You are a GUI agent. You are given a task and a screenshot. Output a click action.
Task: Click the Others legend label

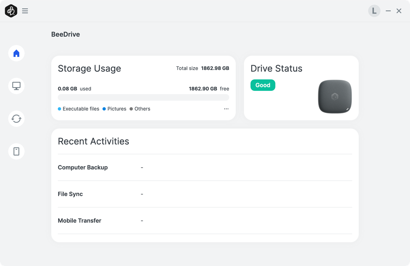[142, 109]
